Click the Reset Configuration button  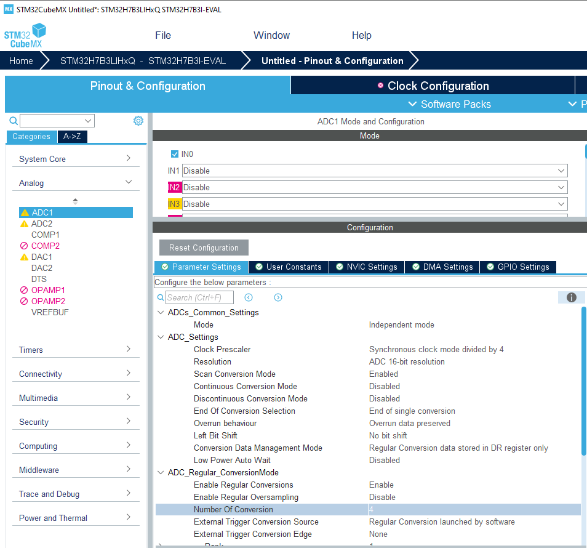click(x=204, y=248)
